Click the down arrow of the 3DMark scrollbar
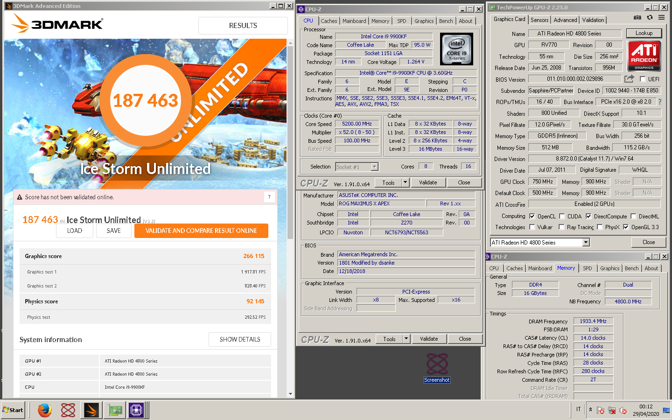Image resolution: width=672 pixels, height=420 pixels. pos(290,394)
